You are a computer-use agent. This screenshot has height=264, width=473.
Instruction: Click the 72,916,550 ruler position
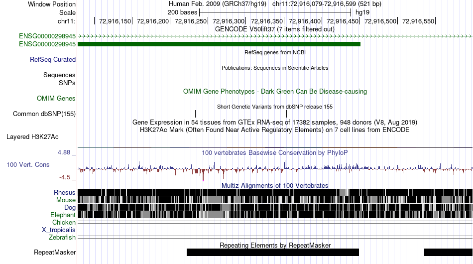coord(418,21)
